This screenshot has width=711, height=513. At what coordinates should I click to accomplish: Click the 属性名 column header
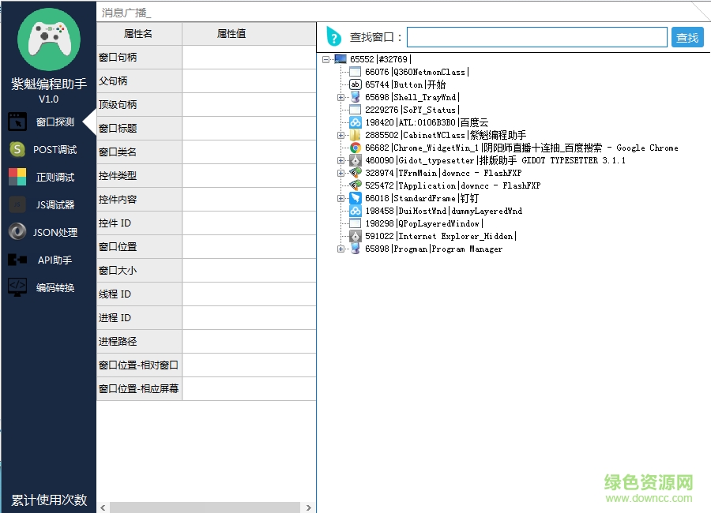pos(138,33)
